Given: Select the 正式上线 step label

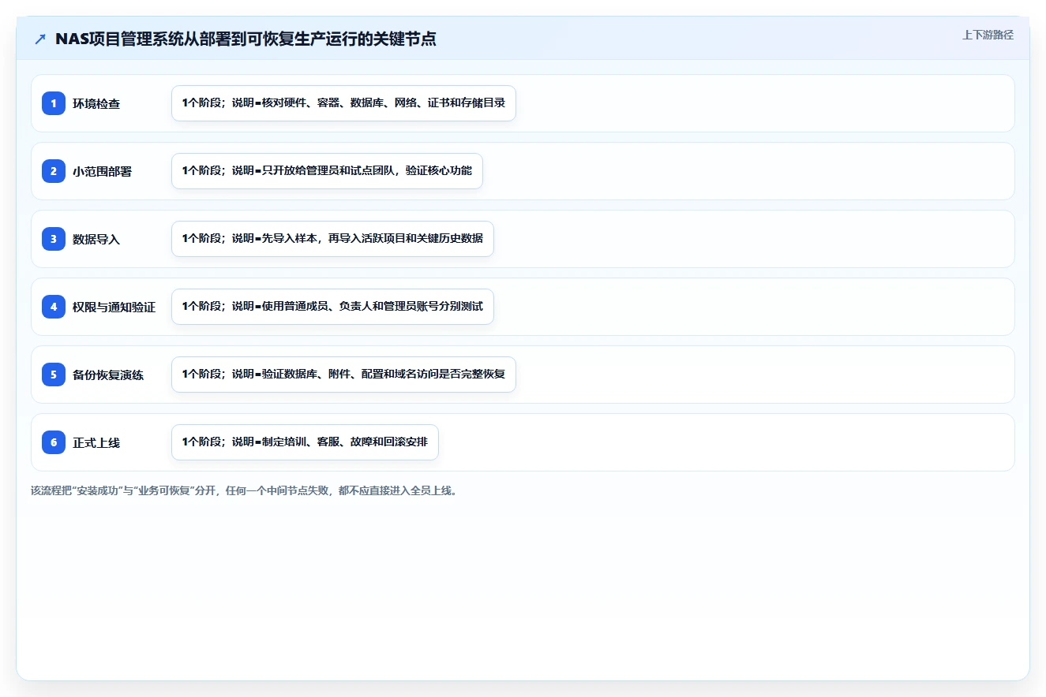Looking at the screenshot, I should point(96,442).
